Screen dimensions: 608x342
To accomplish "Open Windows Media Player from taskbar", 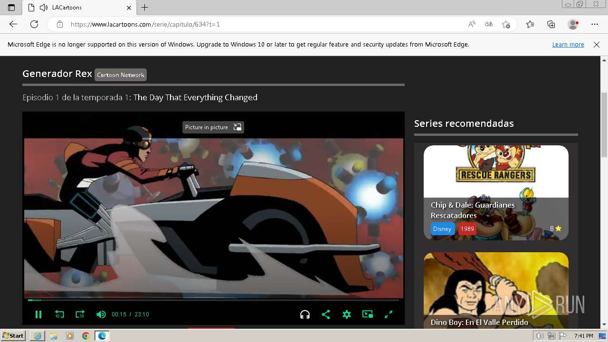I will tap(70, 336).
